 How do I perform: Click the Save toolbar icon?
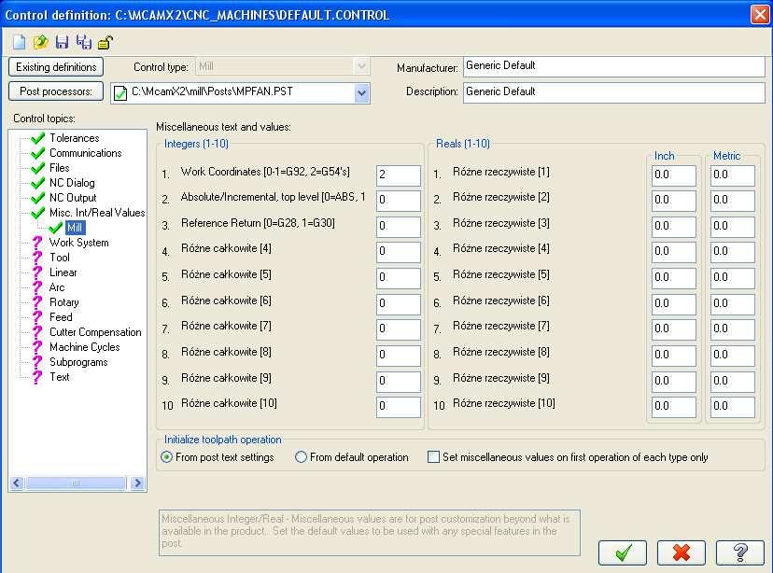click(x=62, y=42)
